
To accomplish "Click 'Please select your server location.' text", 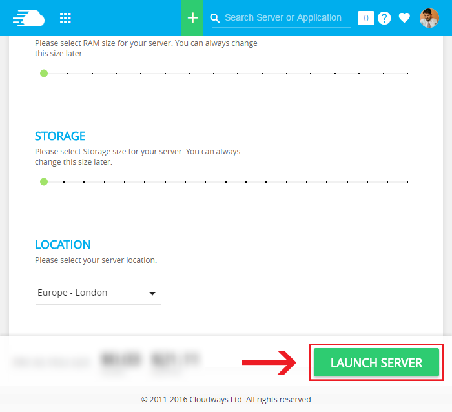I will click(96, 260).
